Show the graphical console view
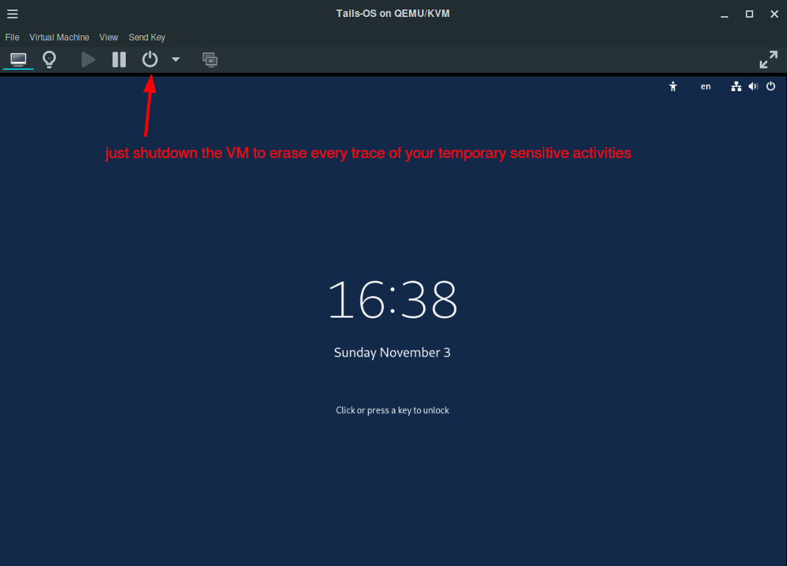Viewport: 787px width, 566px height. (x=18, y=60)
